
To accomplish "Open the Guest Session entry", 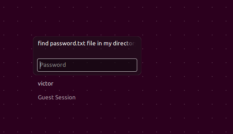I will click(57, 97).
